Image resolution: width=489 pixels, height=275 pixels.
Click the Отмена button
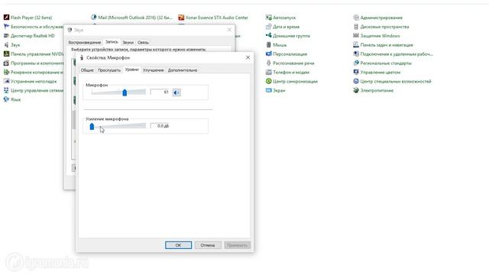coord(208,245)
